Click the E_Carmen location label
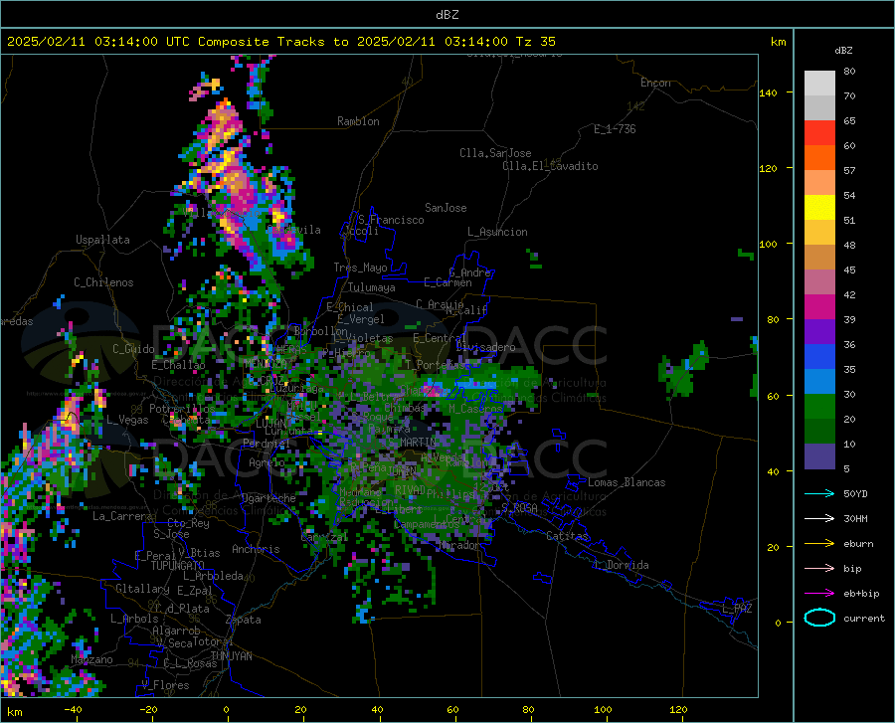The width and height of the screenshot is (895, 723). pyautogui.click(x=447, y=282)
